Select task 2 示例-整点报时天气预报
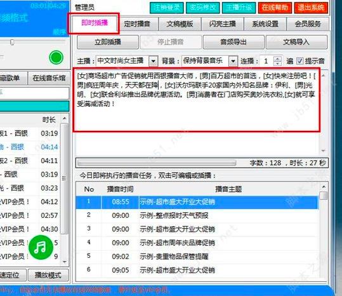Screen dimensions: 342x296 pyautogui.click(x=197, y=215)
